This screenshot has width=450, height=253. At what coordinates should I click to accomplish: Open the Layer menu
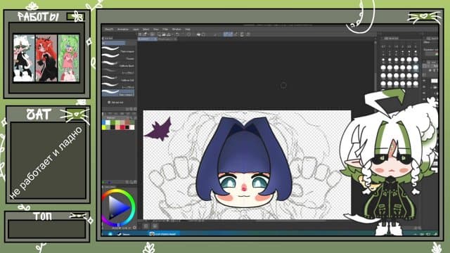136,30
